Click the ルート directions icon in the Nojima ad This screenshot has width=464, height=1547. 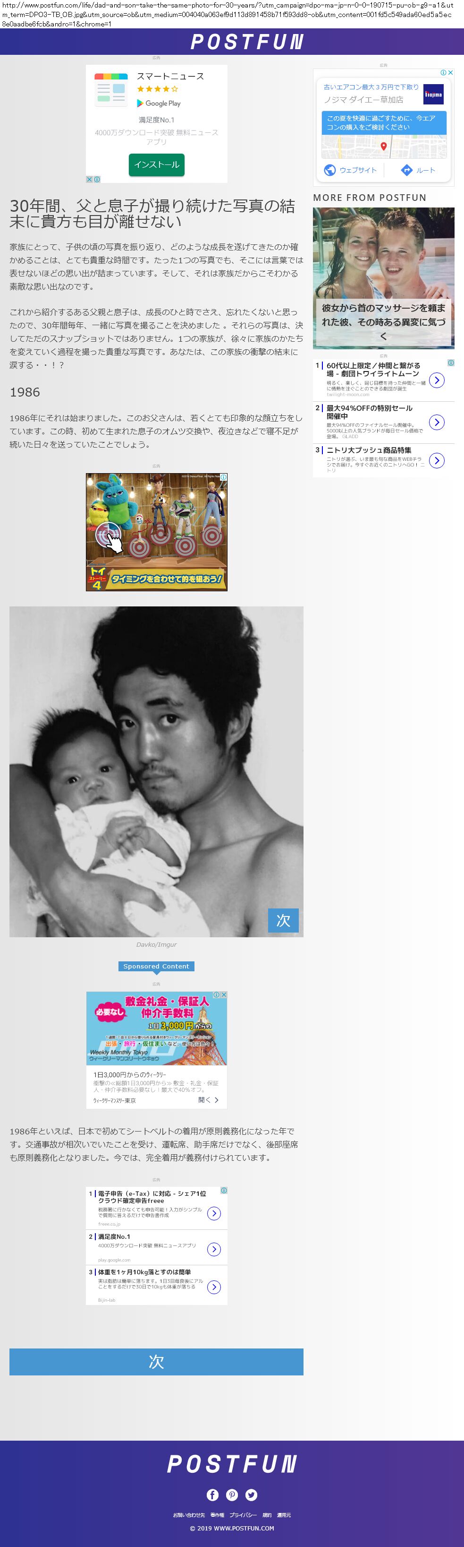pos(406,170)
